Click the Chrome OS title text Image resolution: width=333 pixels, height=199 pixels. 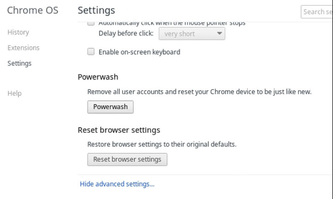click(x=33, y=10)
